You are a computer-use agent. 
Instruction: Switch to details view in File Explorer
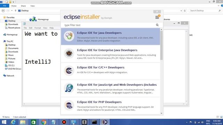[218, 117]
